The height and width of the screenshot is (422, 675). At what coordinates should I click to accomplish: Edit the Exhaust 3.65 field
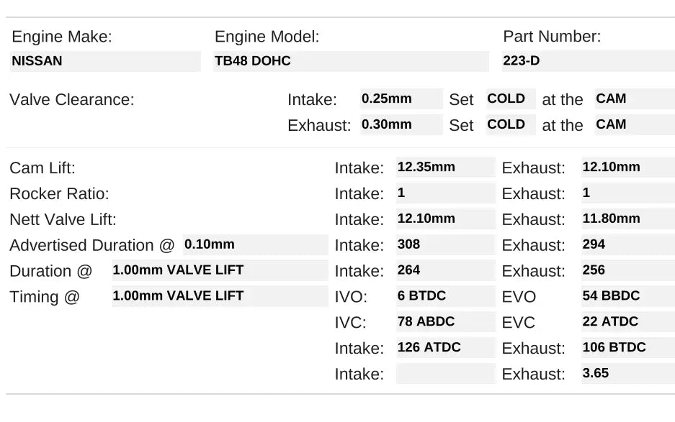(627, 374)
